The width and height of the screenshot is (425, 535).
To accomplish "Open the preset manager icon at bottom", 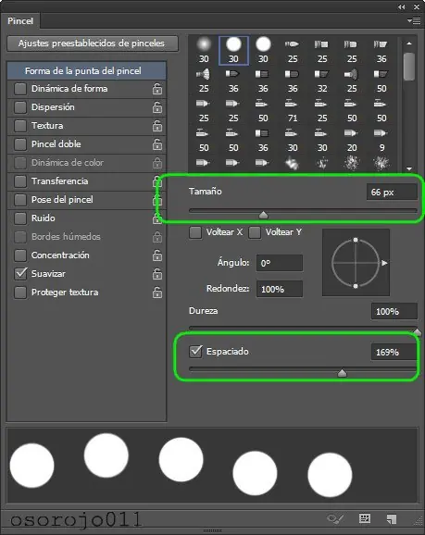I will (x=365, y=518).
